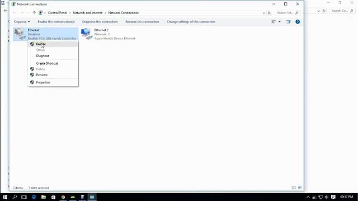This screenshot has width=358, height=201.
Task: Click Diagnose this connection
Action: (100, 22)
